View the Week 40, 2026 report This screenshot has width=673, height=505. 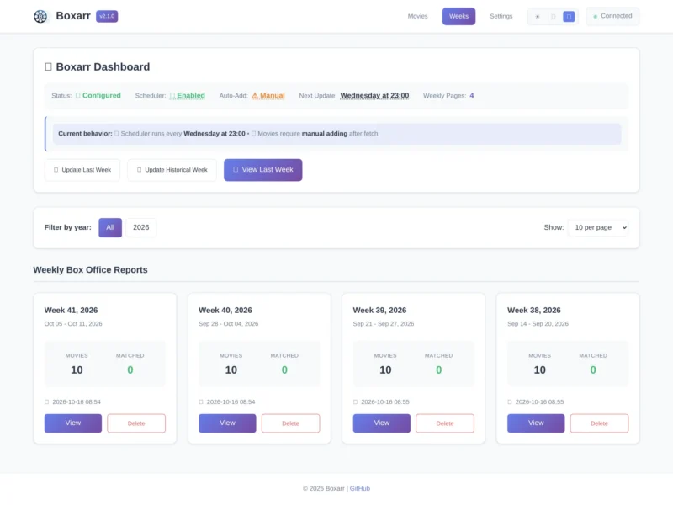[227, 423]
